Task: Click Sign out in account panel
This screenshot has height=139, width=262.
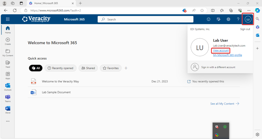Action: (245, 29)
